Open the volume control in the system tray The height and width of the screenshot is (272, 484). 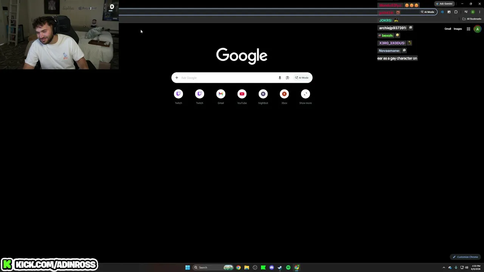(x=467, y=267)
